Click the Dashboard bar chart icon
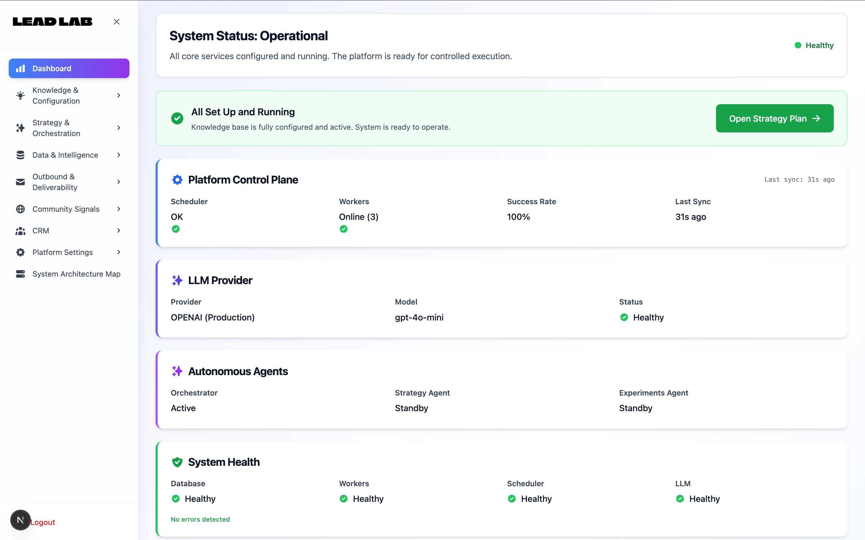The height and width of the screenshot is (540, 865). coord(20,68)
